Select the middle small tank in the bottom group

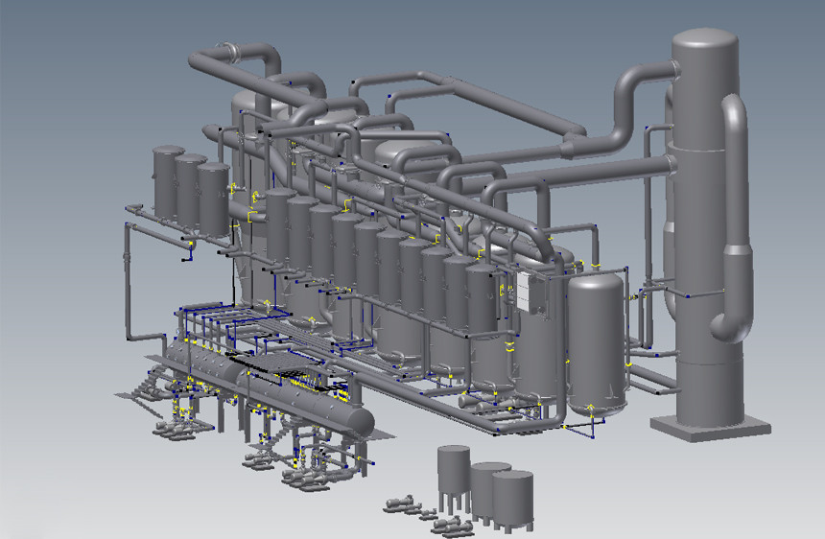489,487
